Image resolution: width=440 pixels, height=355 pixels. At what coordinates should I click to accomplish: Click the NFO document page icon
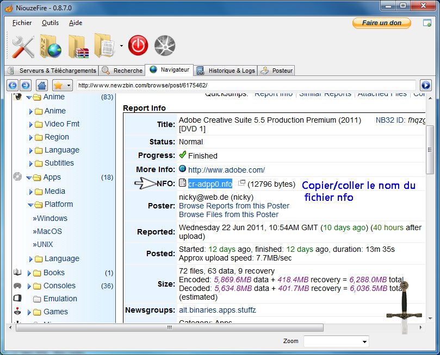point(182,183)
